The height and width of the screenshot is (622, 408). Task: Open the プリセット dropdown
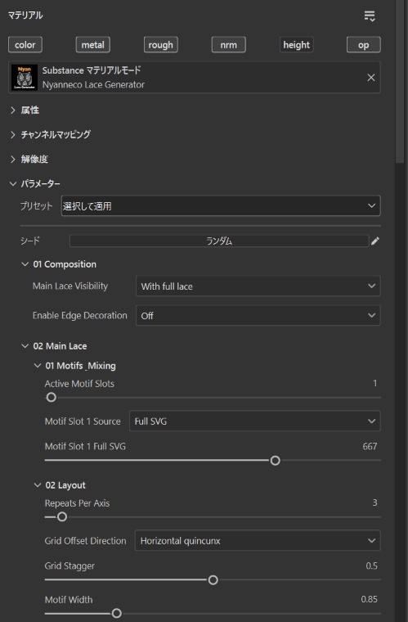[221, 206]
